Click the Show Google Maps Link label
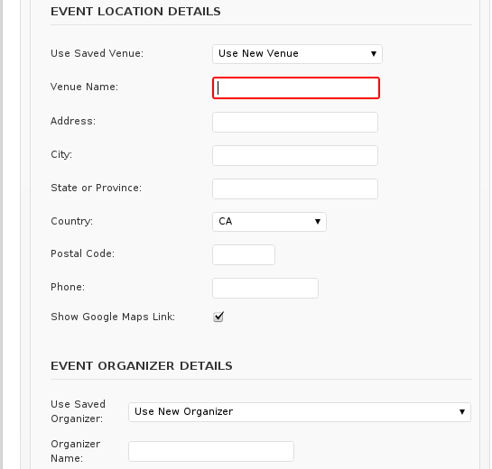 click(x=113, y=317)
